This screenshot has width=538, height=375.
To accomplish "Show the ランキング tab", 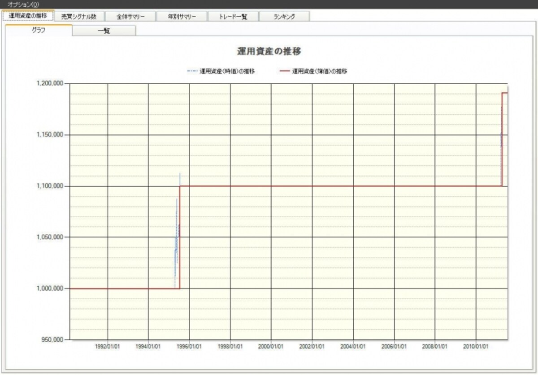I will coord(284,16).
